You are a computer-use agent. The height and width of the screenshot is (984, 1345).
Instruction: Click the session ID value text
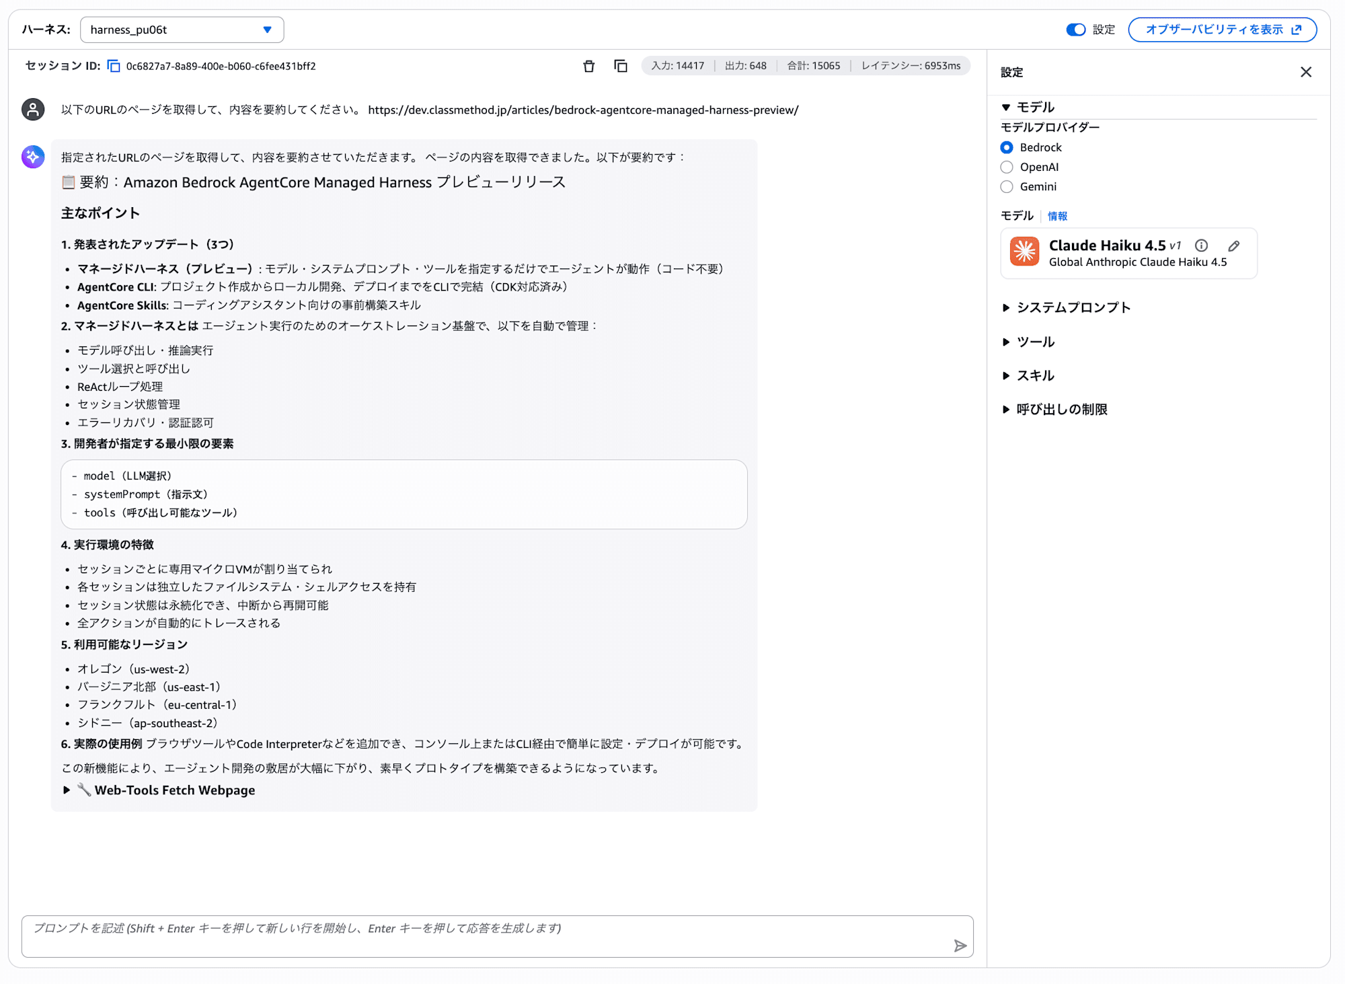[x=221, y=66]
